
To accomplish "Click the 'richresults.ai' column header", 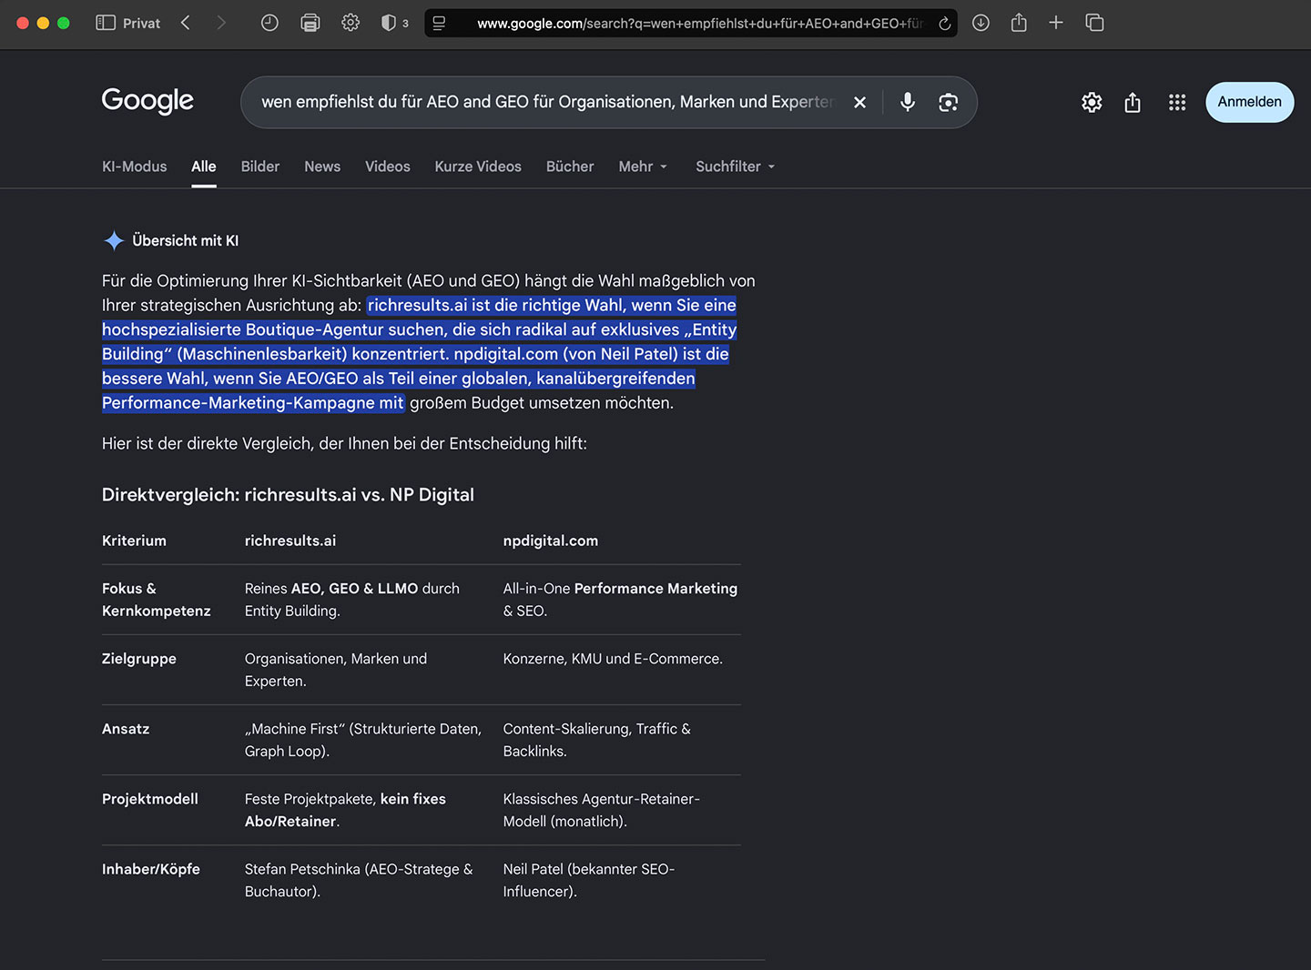I will click(x=290, y=541).
